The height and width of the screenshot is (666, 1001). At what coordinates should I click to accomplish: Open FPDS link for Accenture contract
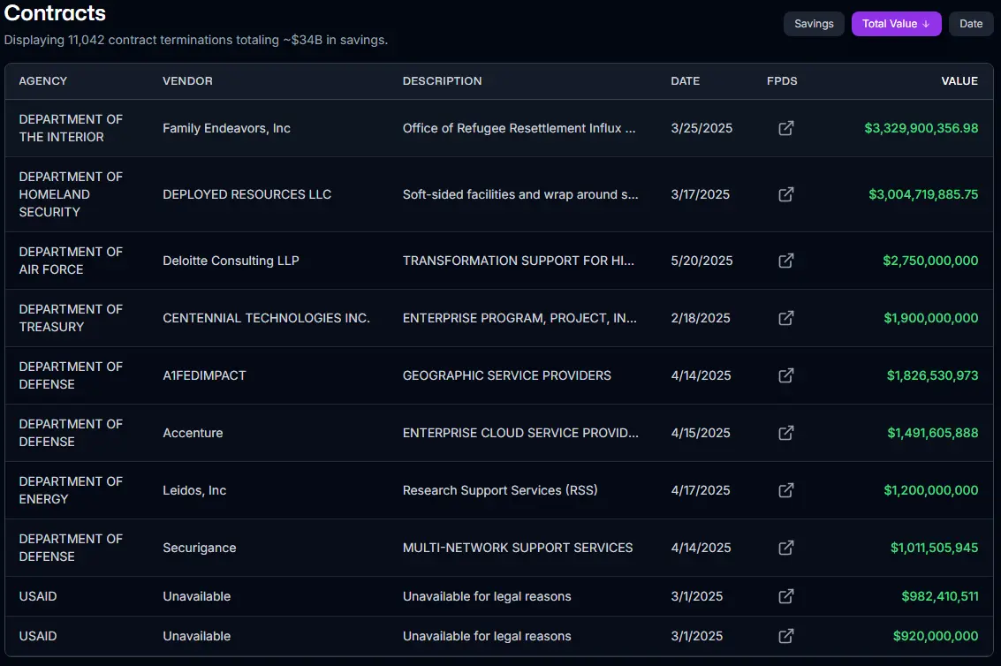785,433
